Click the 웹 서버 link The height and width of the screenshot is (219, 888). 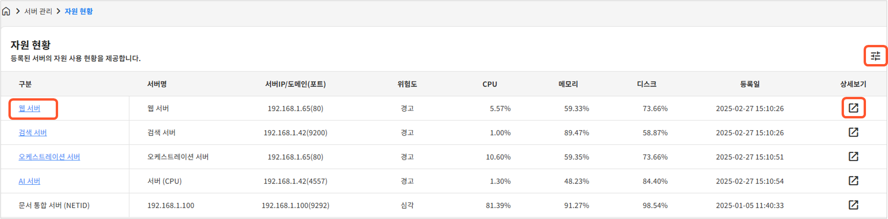pos(30,109)
